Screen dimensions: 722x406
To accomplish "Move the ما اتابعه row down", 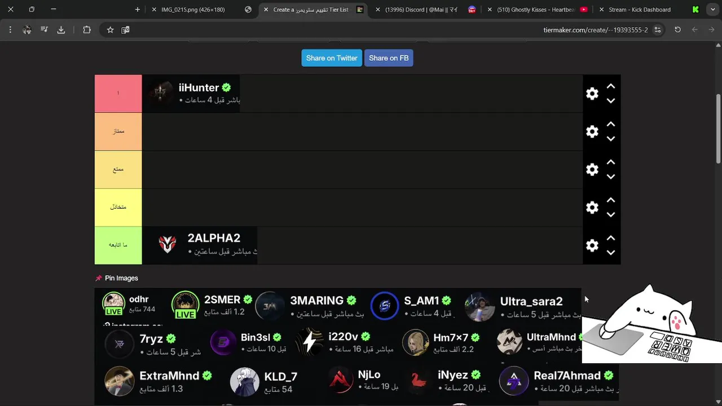I will point(611,253).
